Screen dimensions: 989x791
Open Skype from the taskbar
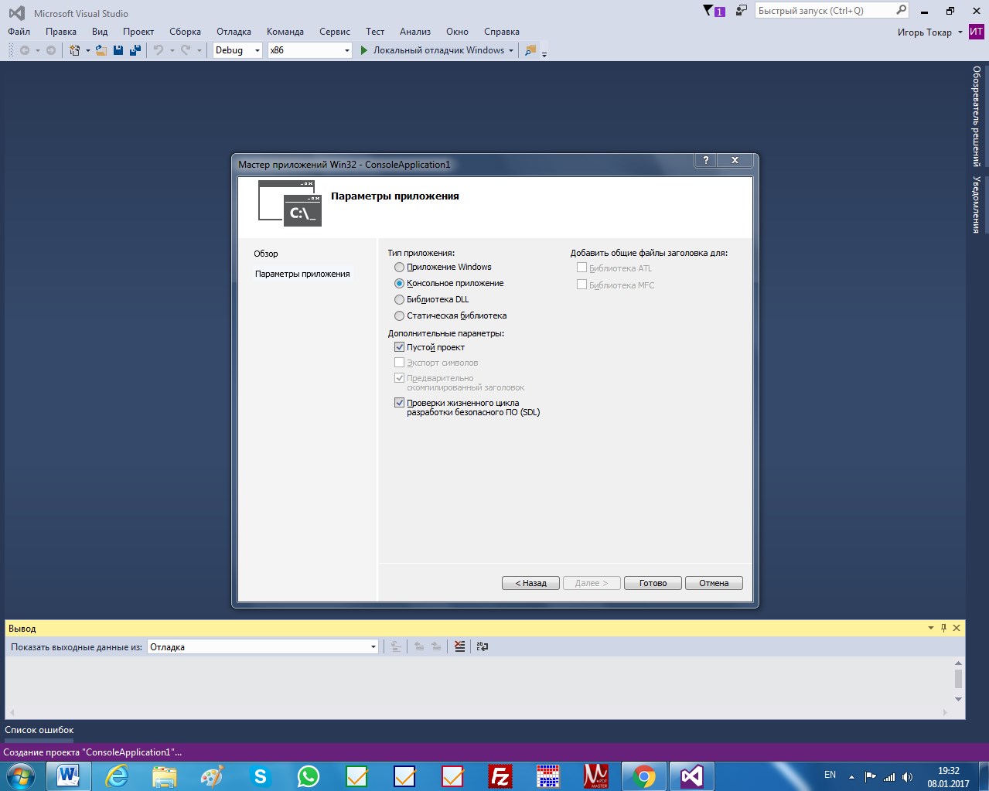click(x=261, y=776)
